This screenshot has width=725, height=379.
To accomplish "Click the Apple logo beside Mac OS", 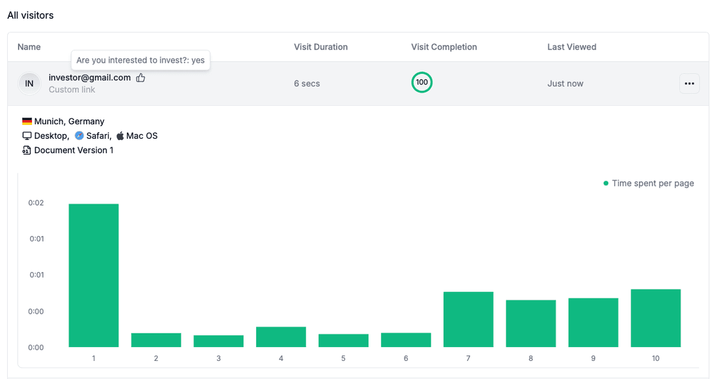I will [120, 135].
